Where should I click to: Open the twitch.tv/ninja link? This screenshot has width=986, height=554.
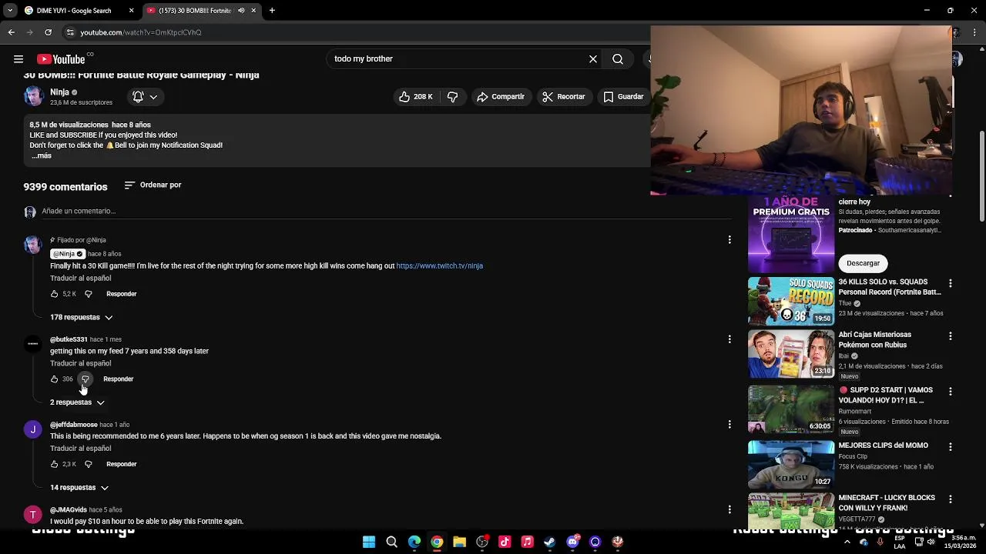point(439,265)
